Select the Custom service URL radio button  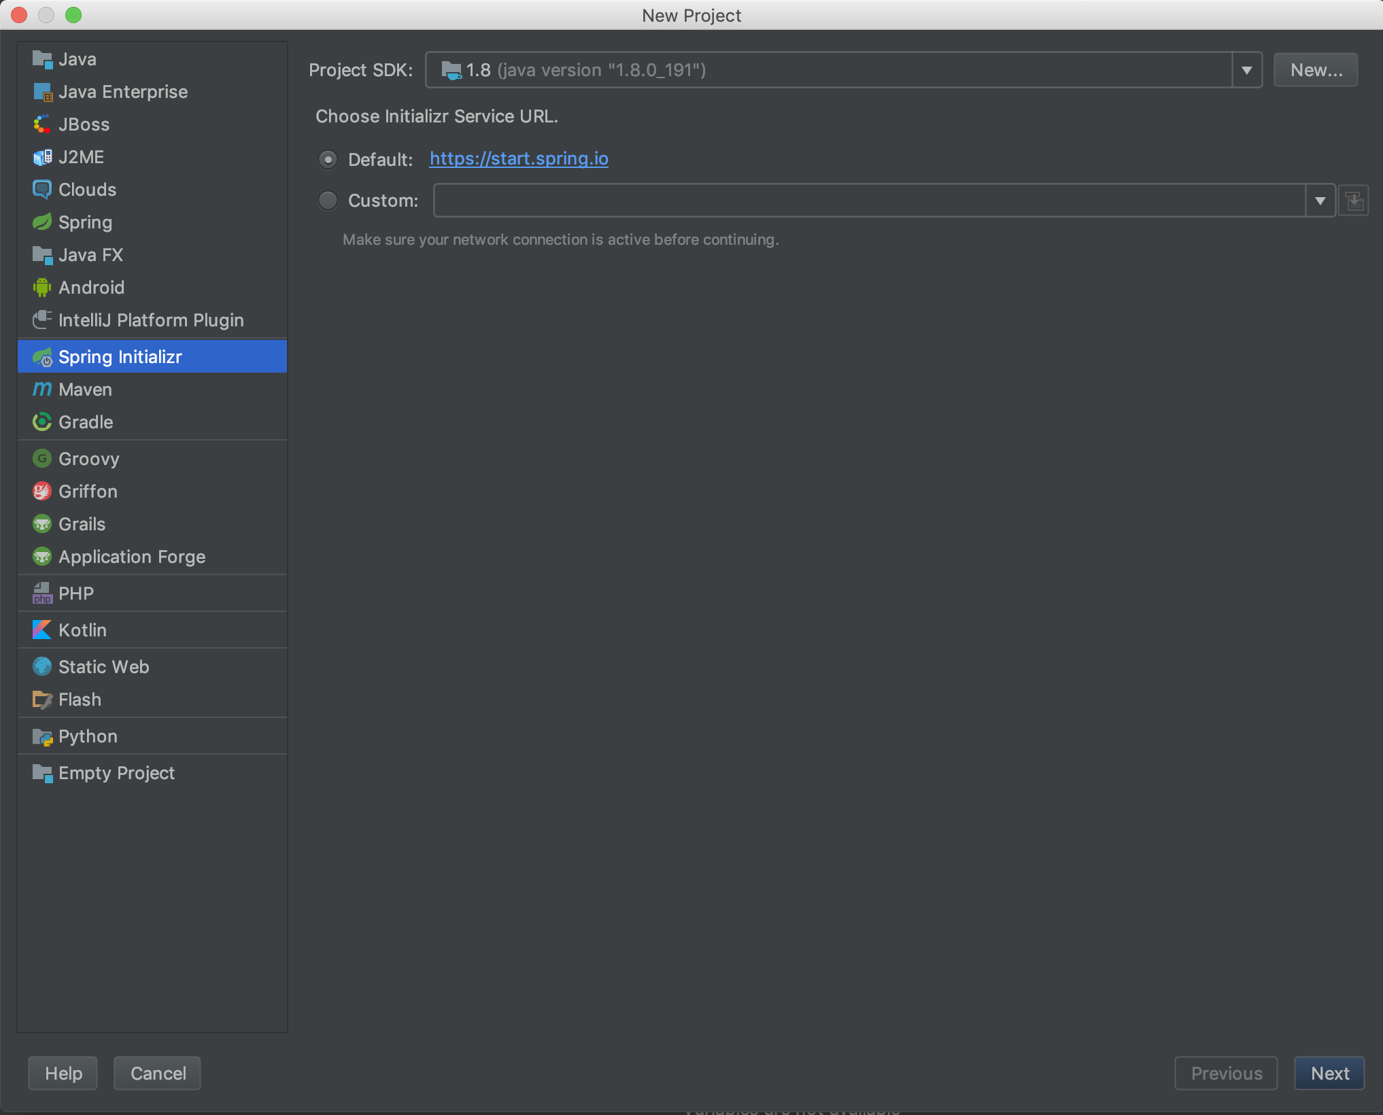pyautogui.click(x=328, y=201)
